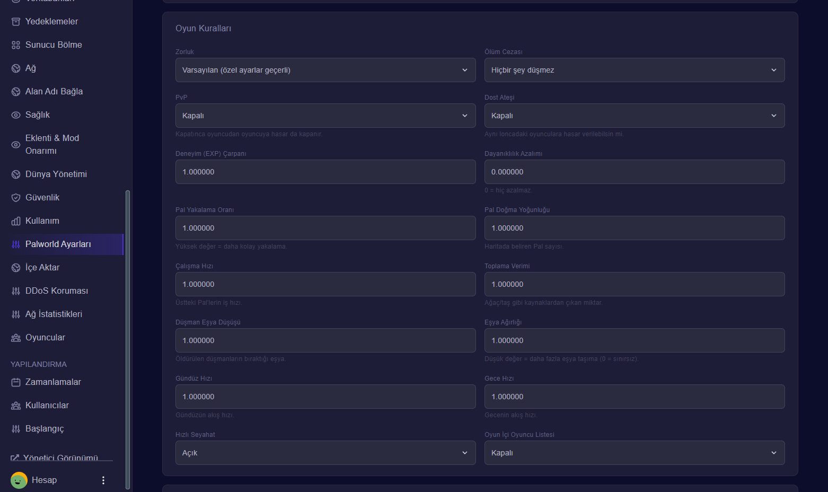Screen dimensions: 828x492
Task: Click the Palworld Ayarları sliders icon
Action: (16, 244)
